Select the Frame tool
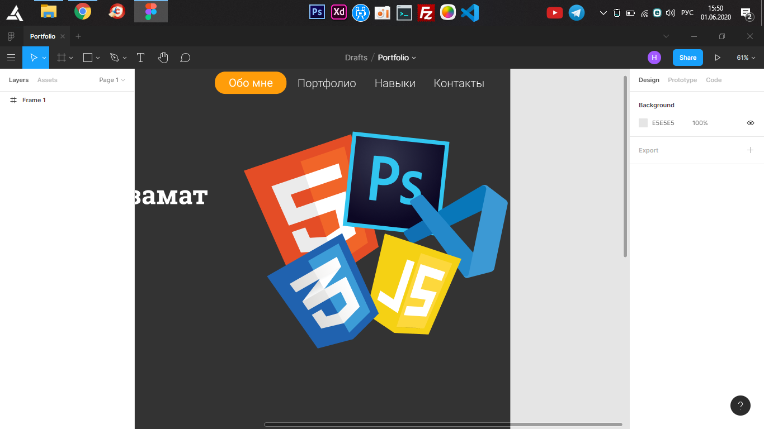764x429 pixels. click(62, 58)
